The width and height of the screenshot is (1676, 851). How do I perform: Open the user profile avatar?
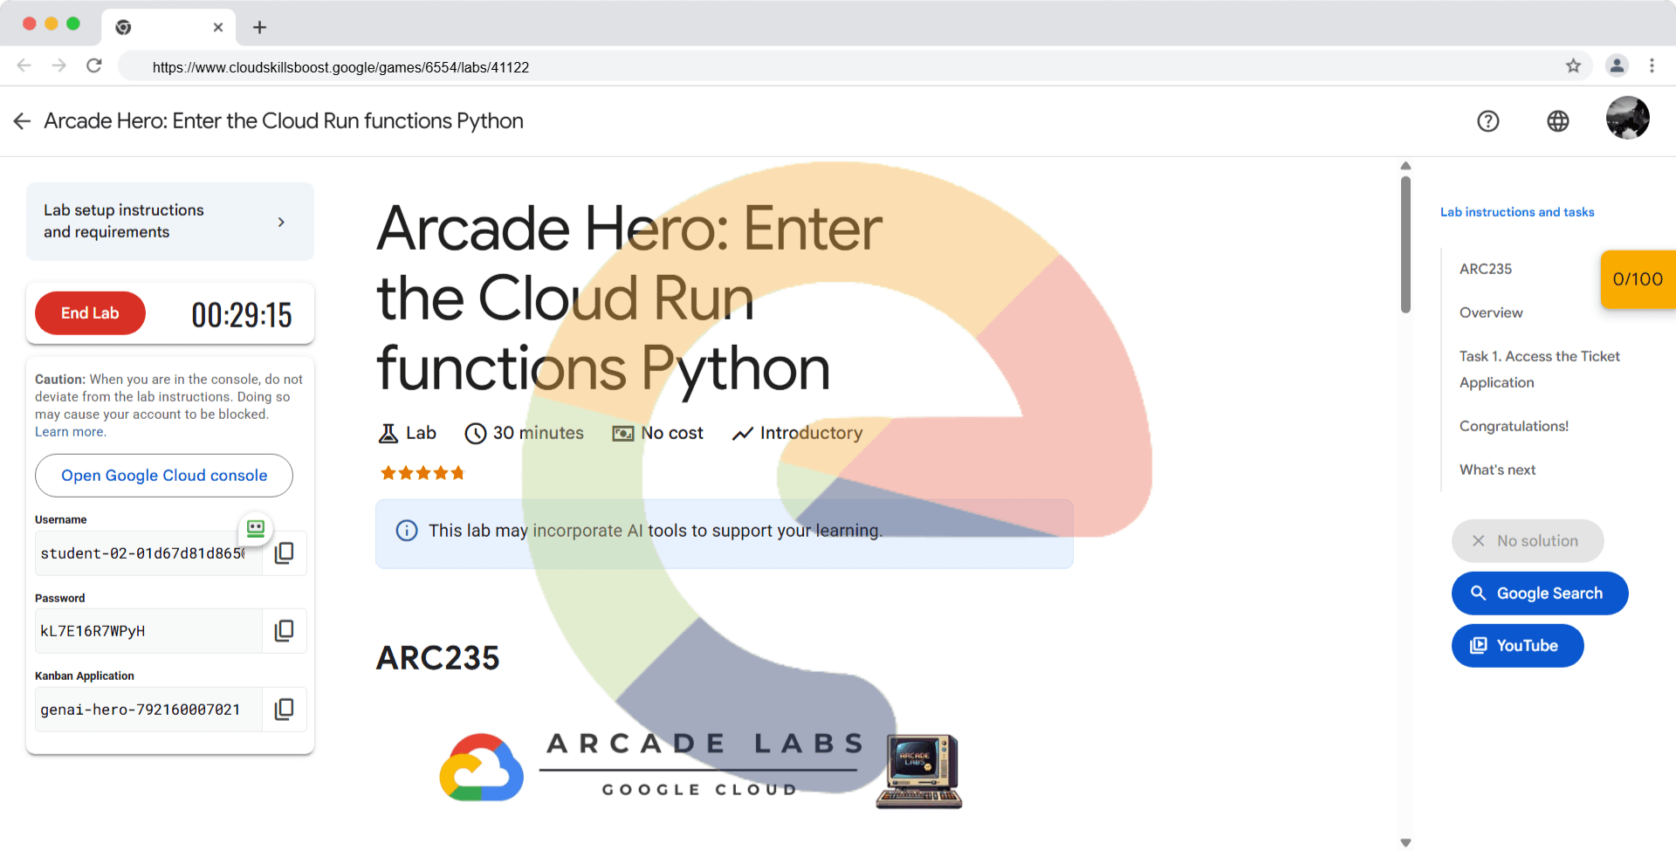1627,118
